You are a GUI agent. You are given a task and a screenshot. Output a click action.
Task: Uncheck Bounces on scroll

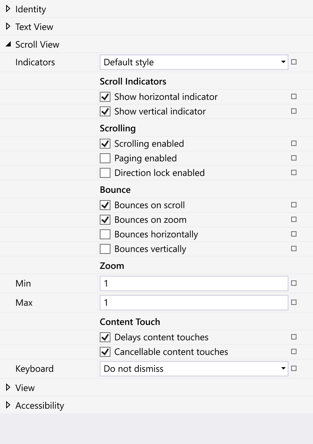[x=105, y=205]
